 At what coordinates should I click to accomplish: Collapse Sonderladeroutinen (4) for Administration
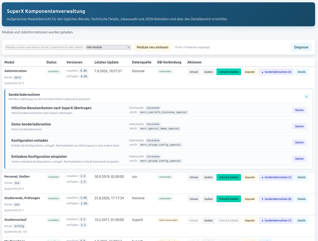pyautogui.click(x=276, y=72)
